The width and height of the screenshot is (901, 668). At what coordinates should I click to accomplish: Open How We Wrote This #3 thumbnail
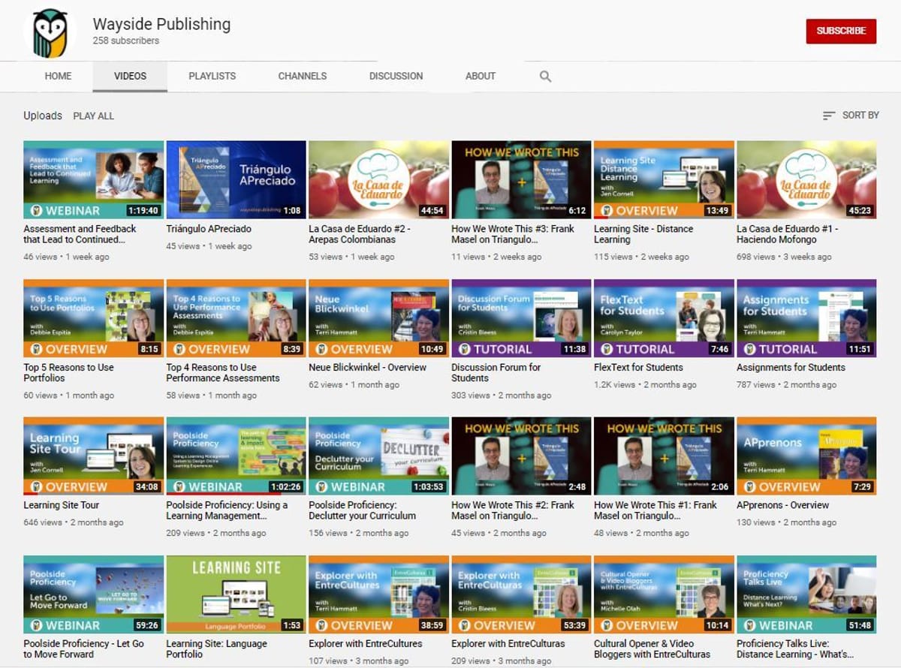click(x=521, y=180)
